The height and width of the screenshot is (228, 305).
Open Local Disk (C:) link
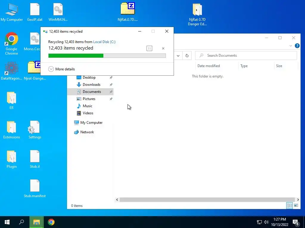click(104, 42)
